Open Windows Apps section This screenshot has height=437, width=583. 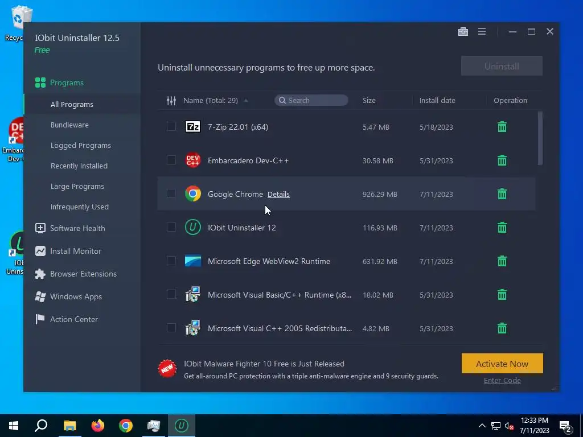point(68,296)
